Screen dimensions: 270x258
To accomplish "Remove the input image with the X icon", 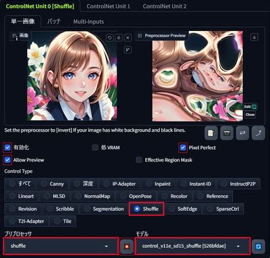I will click(x=128, y=38).
